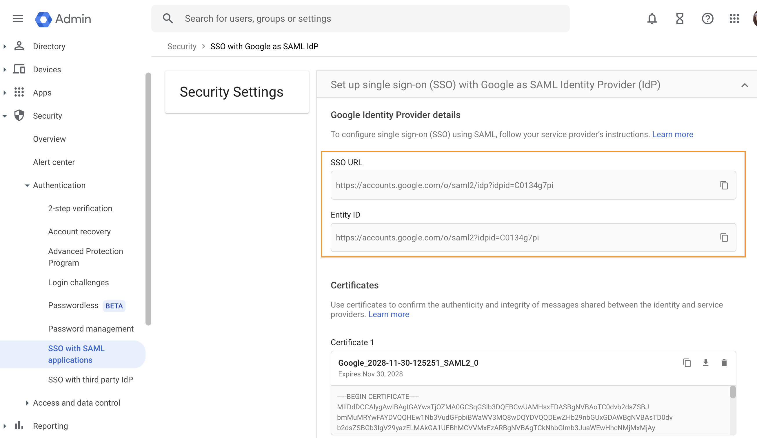Delete Certificate 1 with trash icon
The width and height of the screenshot is (757, 438).
coord(724,363)
